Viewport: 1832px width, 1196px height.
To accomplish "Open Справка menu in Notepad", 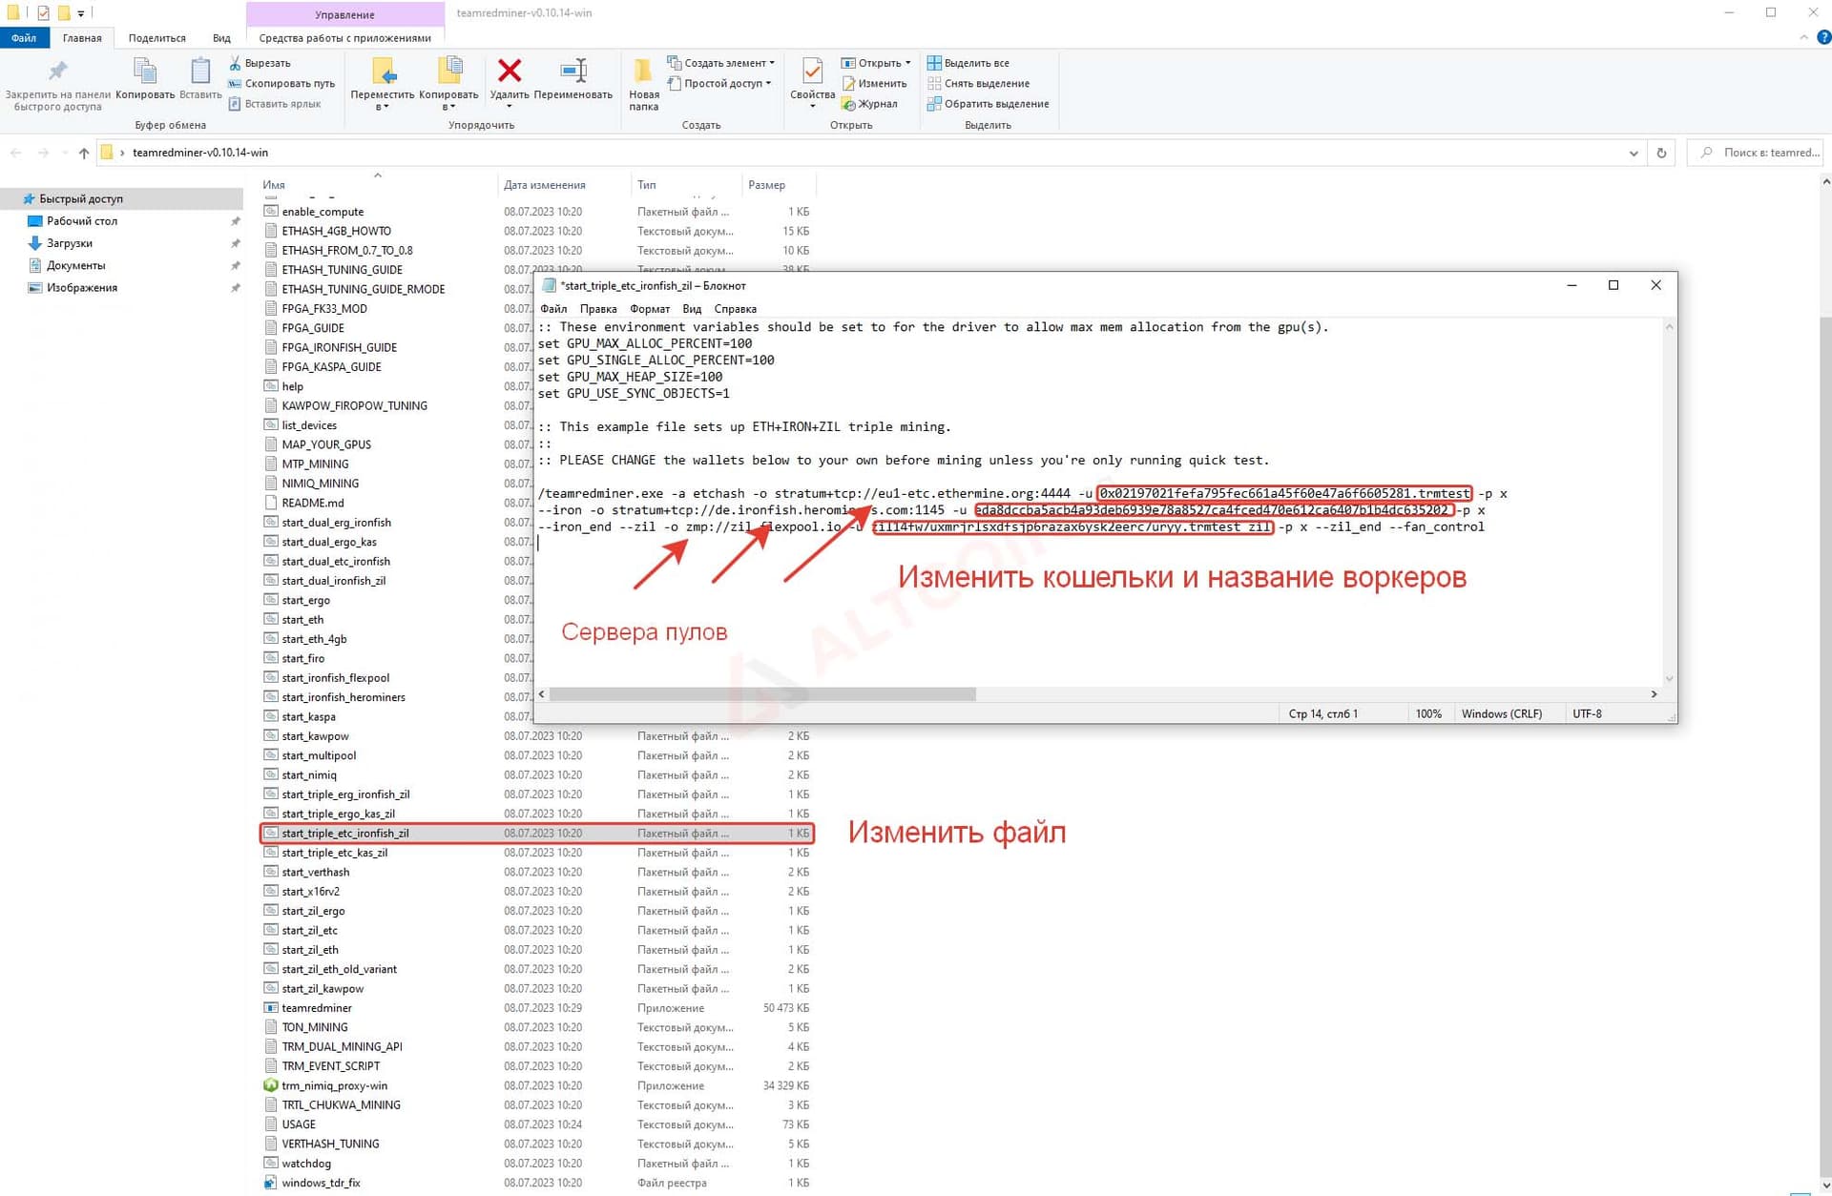I will pos(736,309).
